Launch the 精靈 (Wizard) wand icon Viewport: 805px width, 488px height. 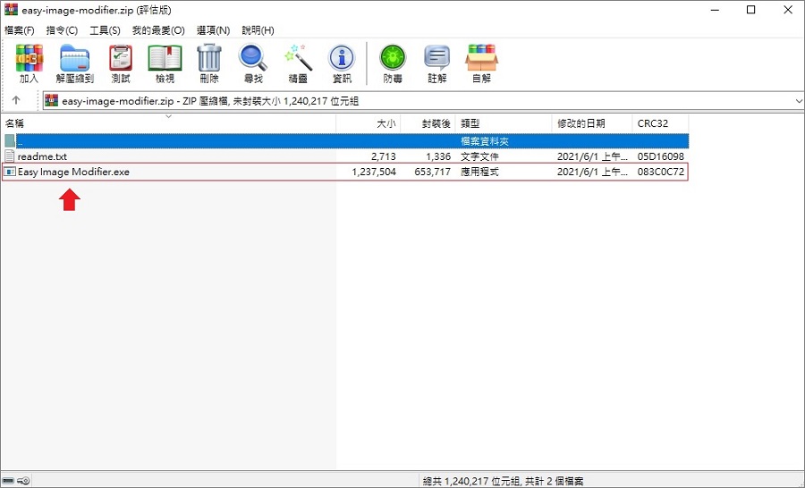click(x=298, y=58)
